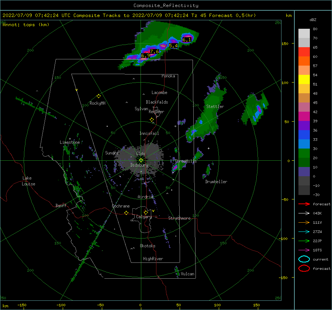Click the Okotoks city label
Screen dimensions: 332x310
[x=148, y=246]
